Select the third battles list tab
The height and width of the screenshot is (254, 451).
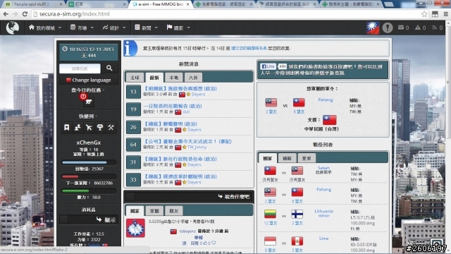pos(307,158)
